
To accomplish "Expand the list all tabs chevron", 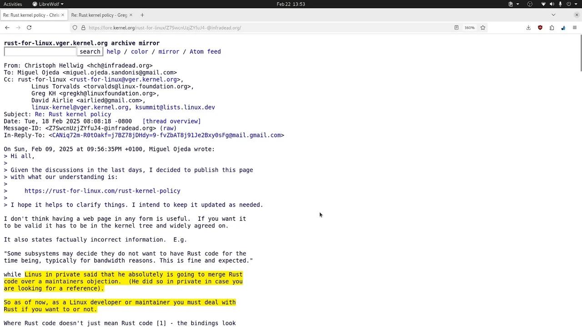I will [x=553, y=15].
